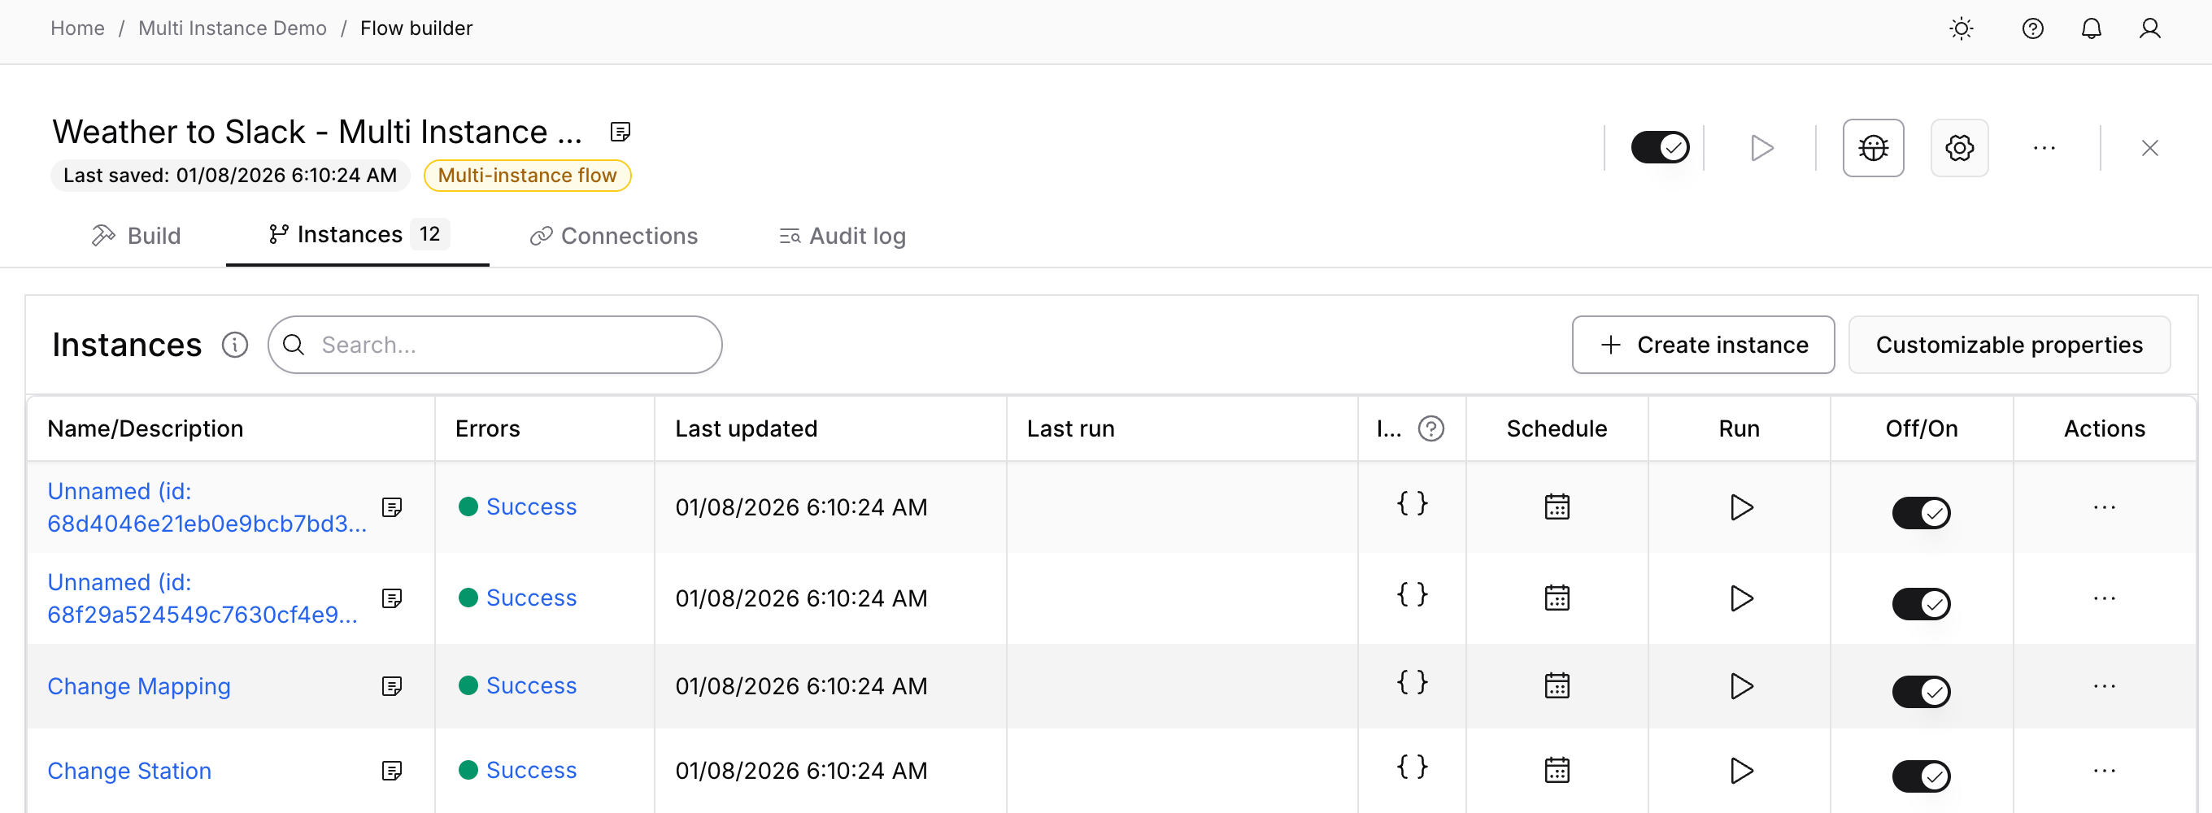Go to Multi Instance Demo breadcrumb
This screenshot has height=813, width=2212.
pos(232,28)
